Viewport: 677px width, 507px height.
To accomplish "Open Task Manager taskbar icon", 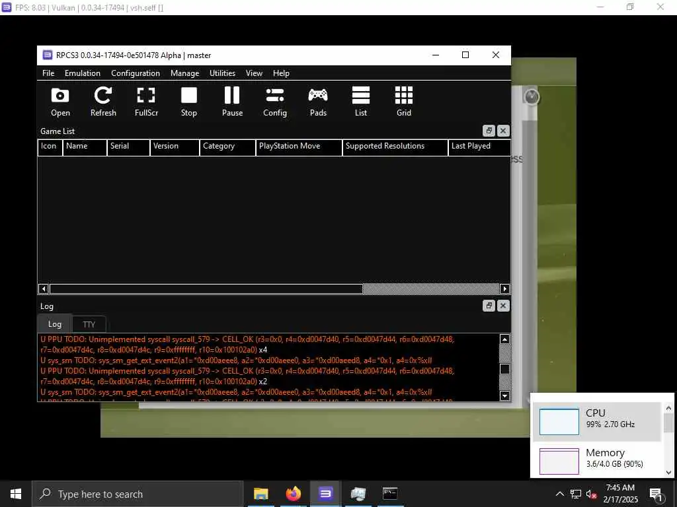I will pyautogui.click(x=358, y=494).
